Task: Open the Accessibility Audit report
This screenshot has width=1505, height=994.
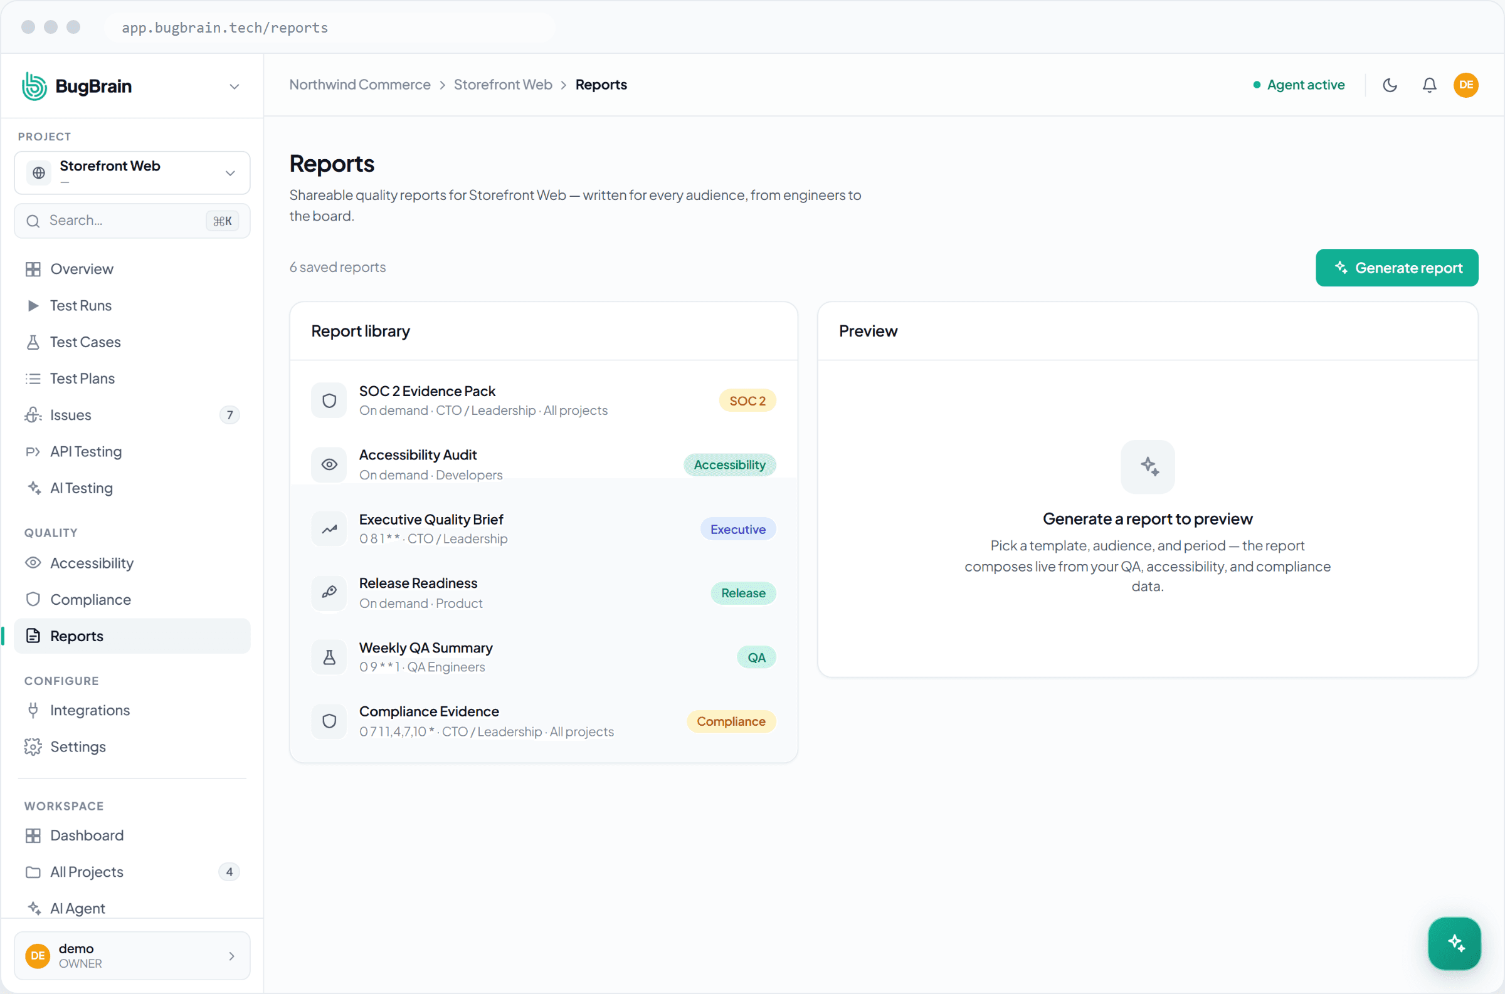Action: [544, 464]
